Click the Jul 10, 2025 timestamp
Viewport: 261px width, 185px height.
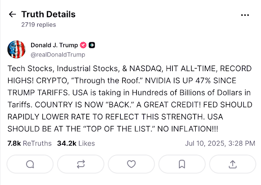point(220,143)
